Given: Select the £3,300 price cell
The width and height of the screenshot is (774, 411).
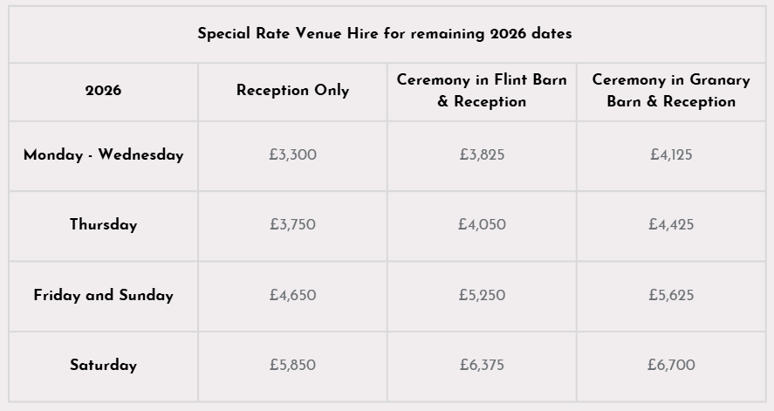Looking at the screenshot, I should click(292, 155).
